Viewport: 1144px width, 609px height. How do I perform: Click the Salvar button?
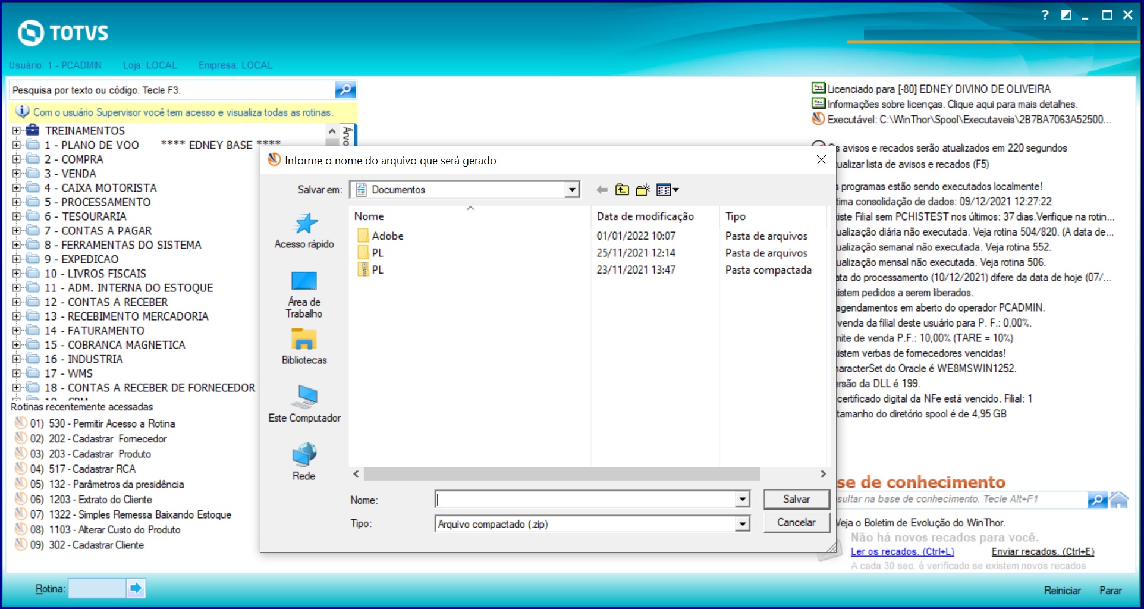796,499
